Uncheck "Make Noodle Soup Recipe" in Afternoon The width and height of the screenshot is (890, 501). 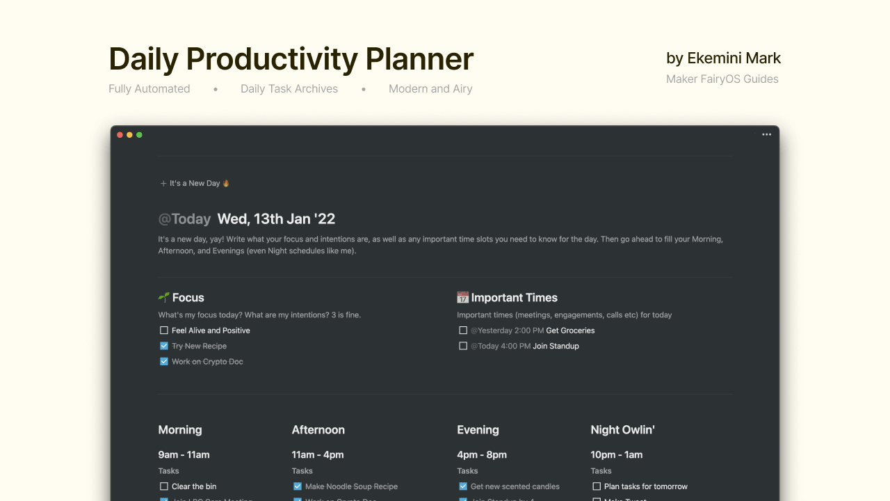[297, 486]
